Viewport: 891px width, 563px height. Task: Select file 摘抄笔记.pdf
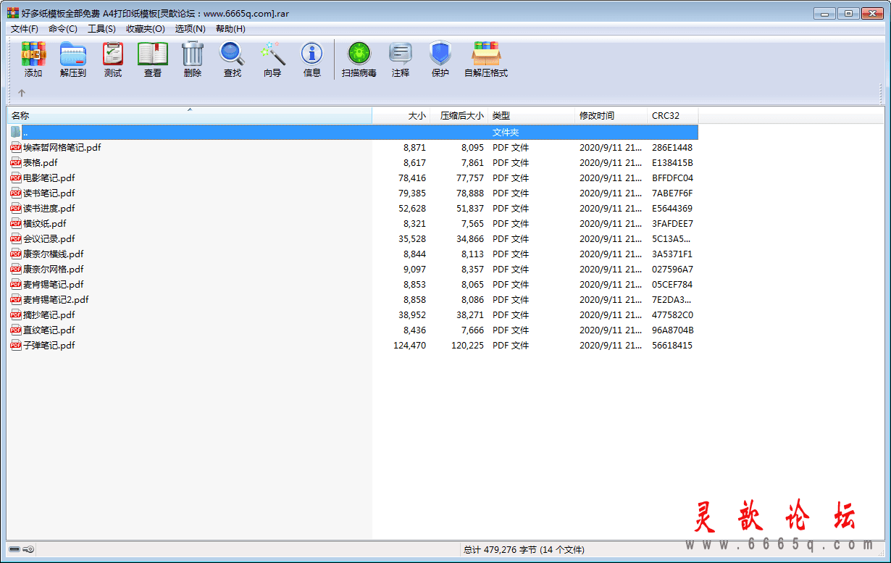(x=49, y=314)
